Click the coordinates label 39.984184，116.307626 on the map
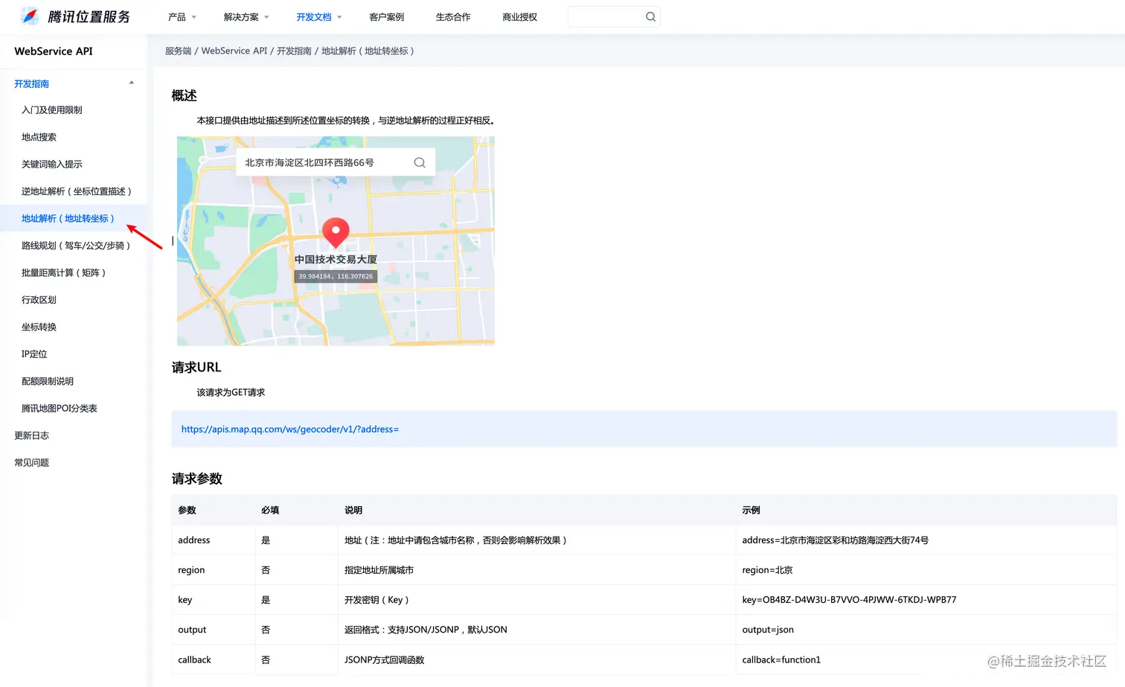Image resolution: width=1125 pixels, height=687 pixels. click(336, 275)
